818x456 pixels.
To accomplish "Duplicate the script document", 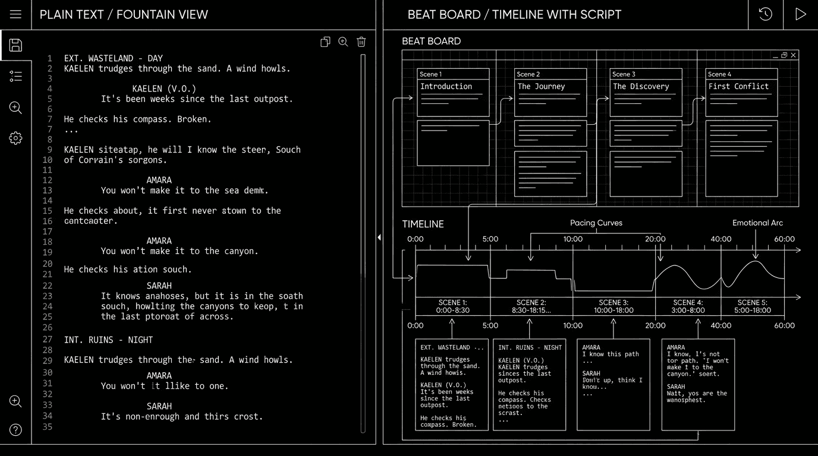I will click(x=325, y=42).
